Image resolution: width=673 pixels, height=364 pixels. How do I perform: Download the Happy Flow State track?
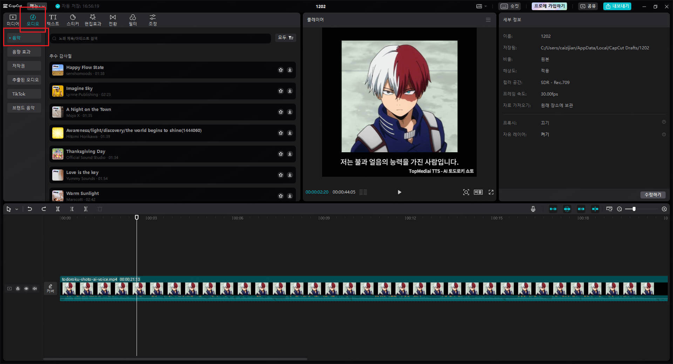290,70
